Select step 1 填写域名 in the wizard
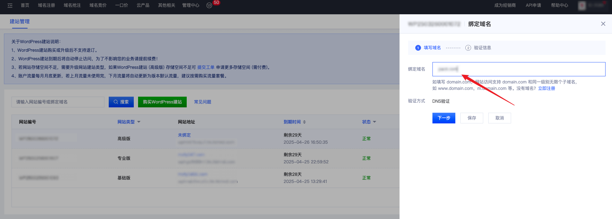Screen dimensions: 612x219 coord(428,48)
